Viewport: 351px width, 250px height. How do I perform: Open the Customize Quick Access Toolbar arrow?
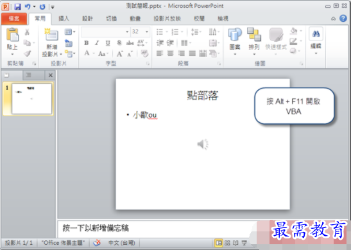pyautogui.click(x=53, y=7)
